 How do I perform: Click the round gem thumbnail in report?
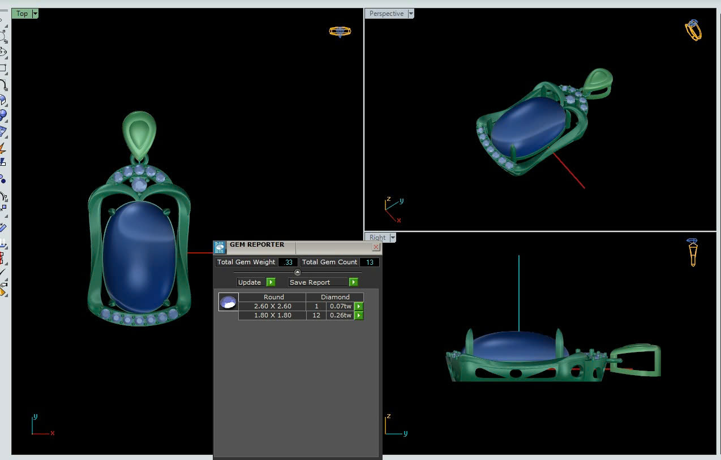(228, 302)
